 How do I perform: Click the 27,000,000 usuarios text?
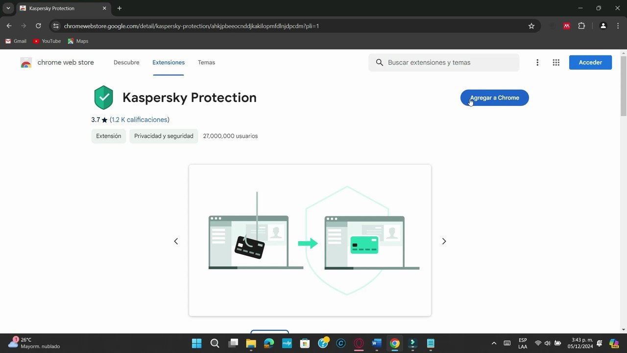230,136
